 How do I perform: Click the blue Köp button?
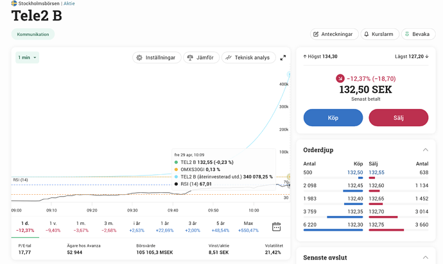[x=333, y=118]
